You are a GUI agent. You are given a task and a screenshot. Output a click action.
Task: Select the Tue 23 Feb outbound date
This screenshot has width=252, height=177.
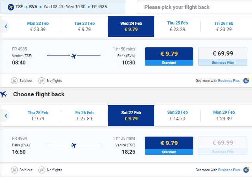pyautogui.click(x=84, y=26)
